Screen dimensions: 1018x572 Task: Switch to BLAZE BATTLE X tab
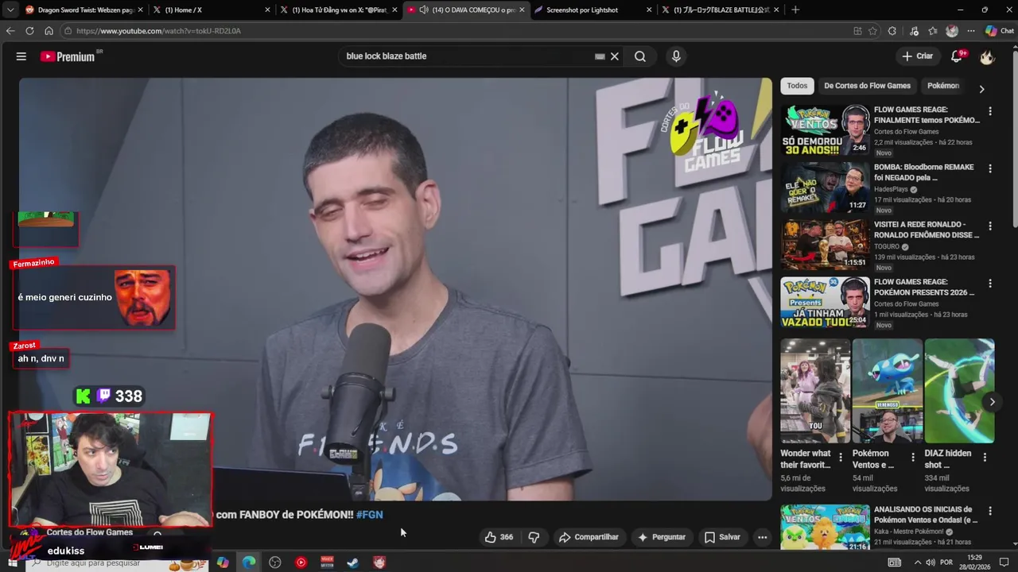722,10
